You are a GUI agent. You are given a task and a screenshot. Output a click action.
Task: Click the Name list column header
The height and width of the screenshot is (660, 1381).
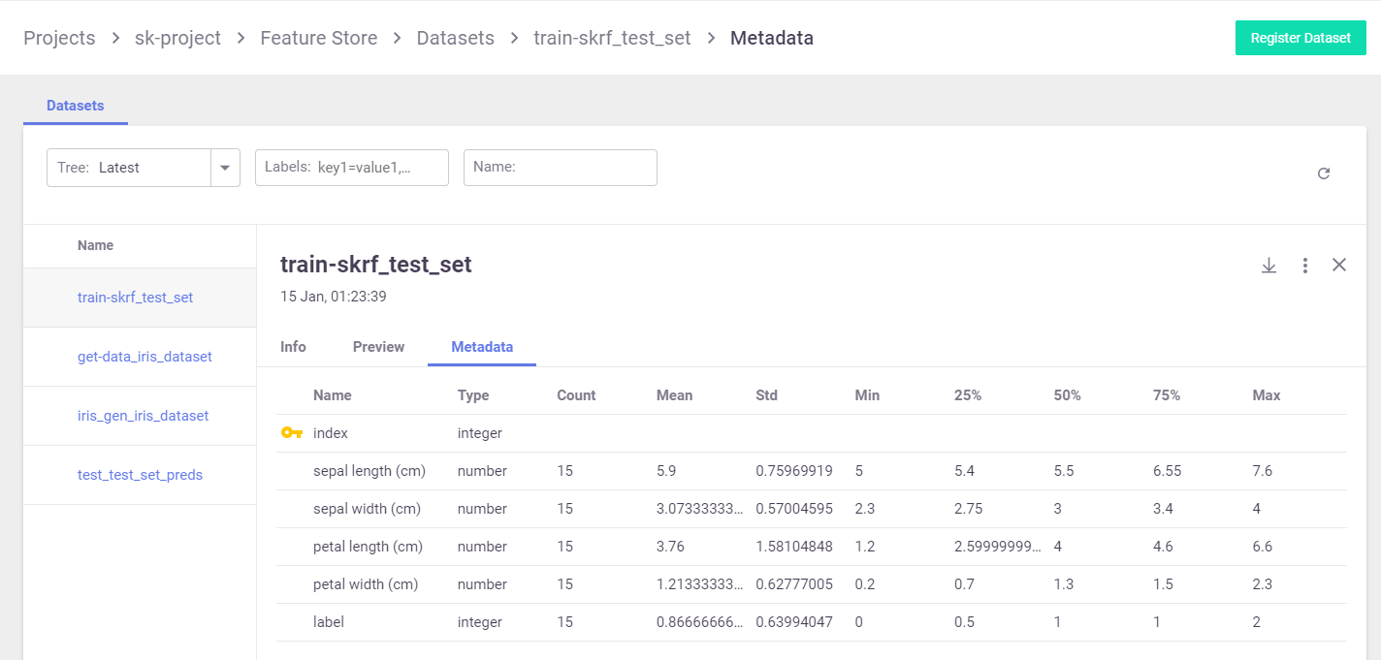[95, 245]
